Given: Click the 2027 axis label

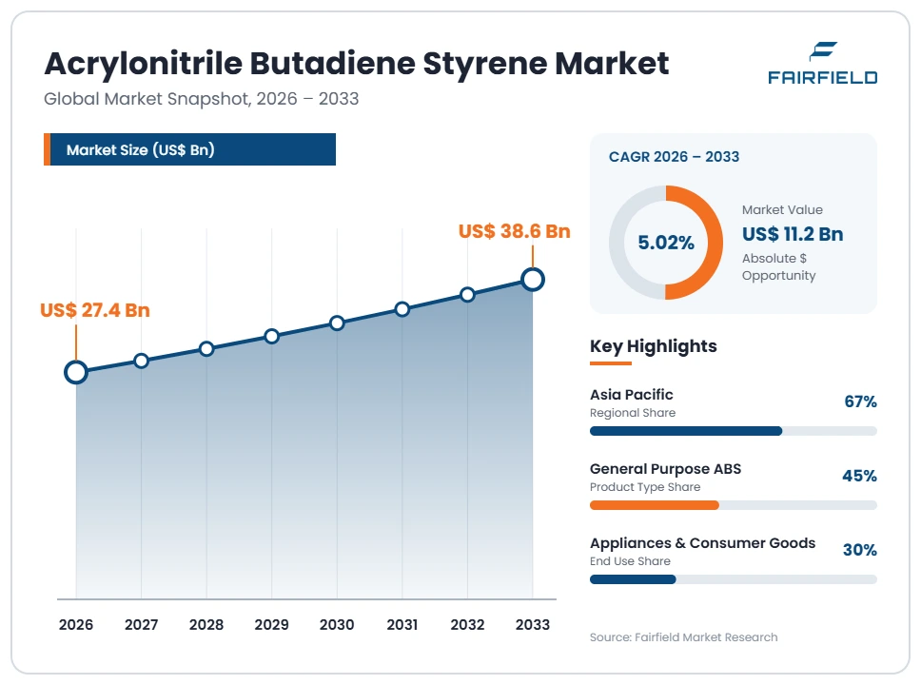Looking at the screenshot, I should click(141, 624).
